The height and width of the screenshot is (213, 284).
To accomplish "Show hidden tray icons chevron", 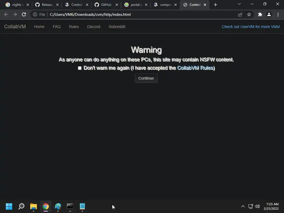I will 243,206.
